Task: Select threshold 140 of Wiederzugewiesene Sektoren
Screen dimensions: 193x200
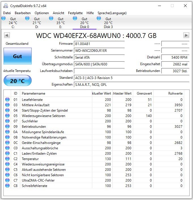Action: (x=149, y=116)
